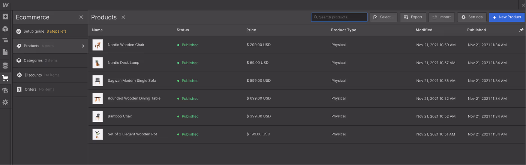Click the Export button

pos(413,17)
